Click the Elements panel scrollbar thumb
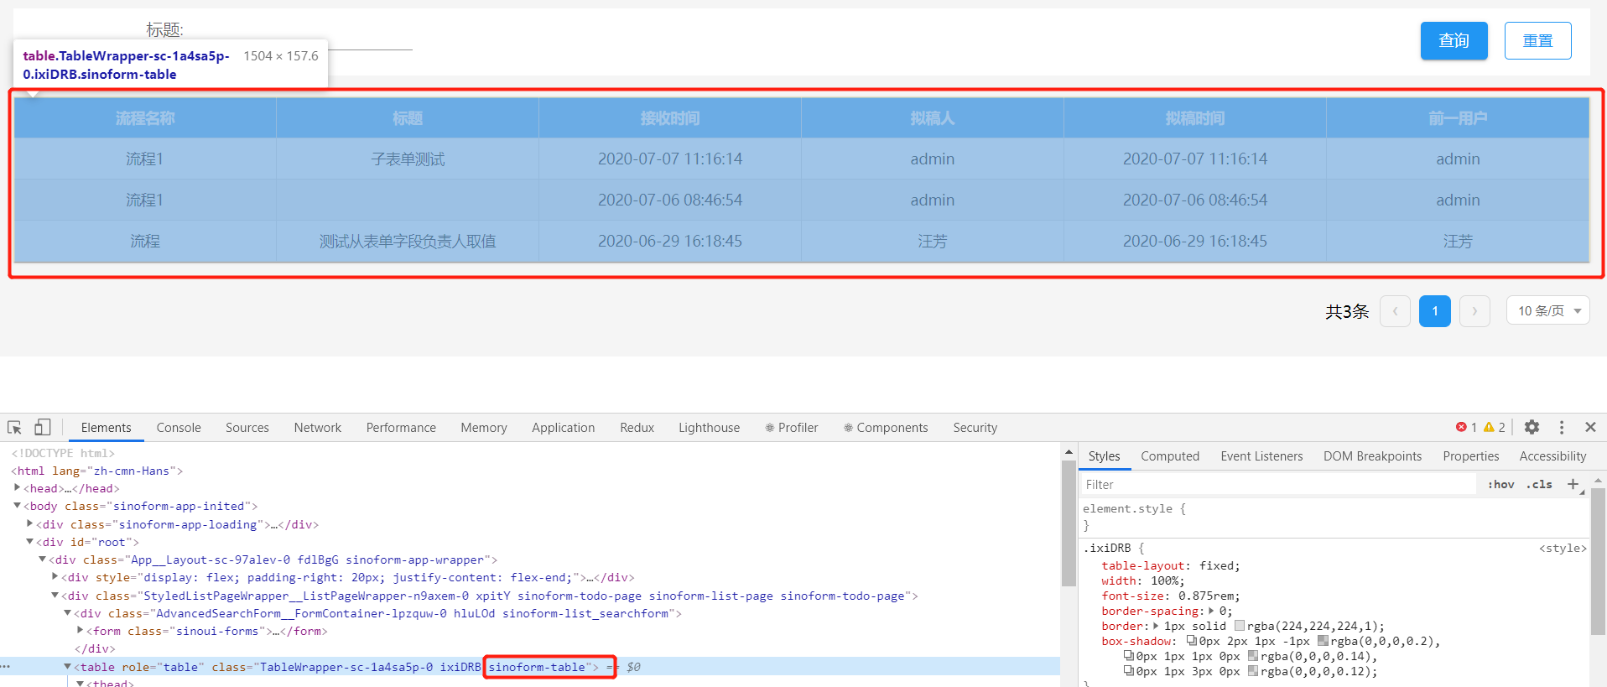The width and height of the screenshot is (1607, 687). pos(1069,523)
